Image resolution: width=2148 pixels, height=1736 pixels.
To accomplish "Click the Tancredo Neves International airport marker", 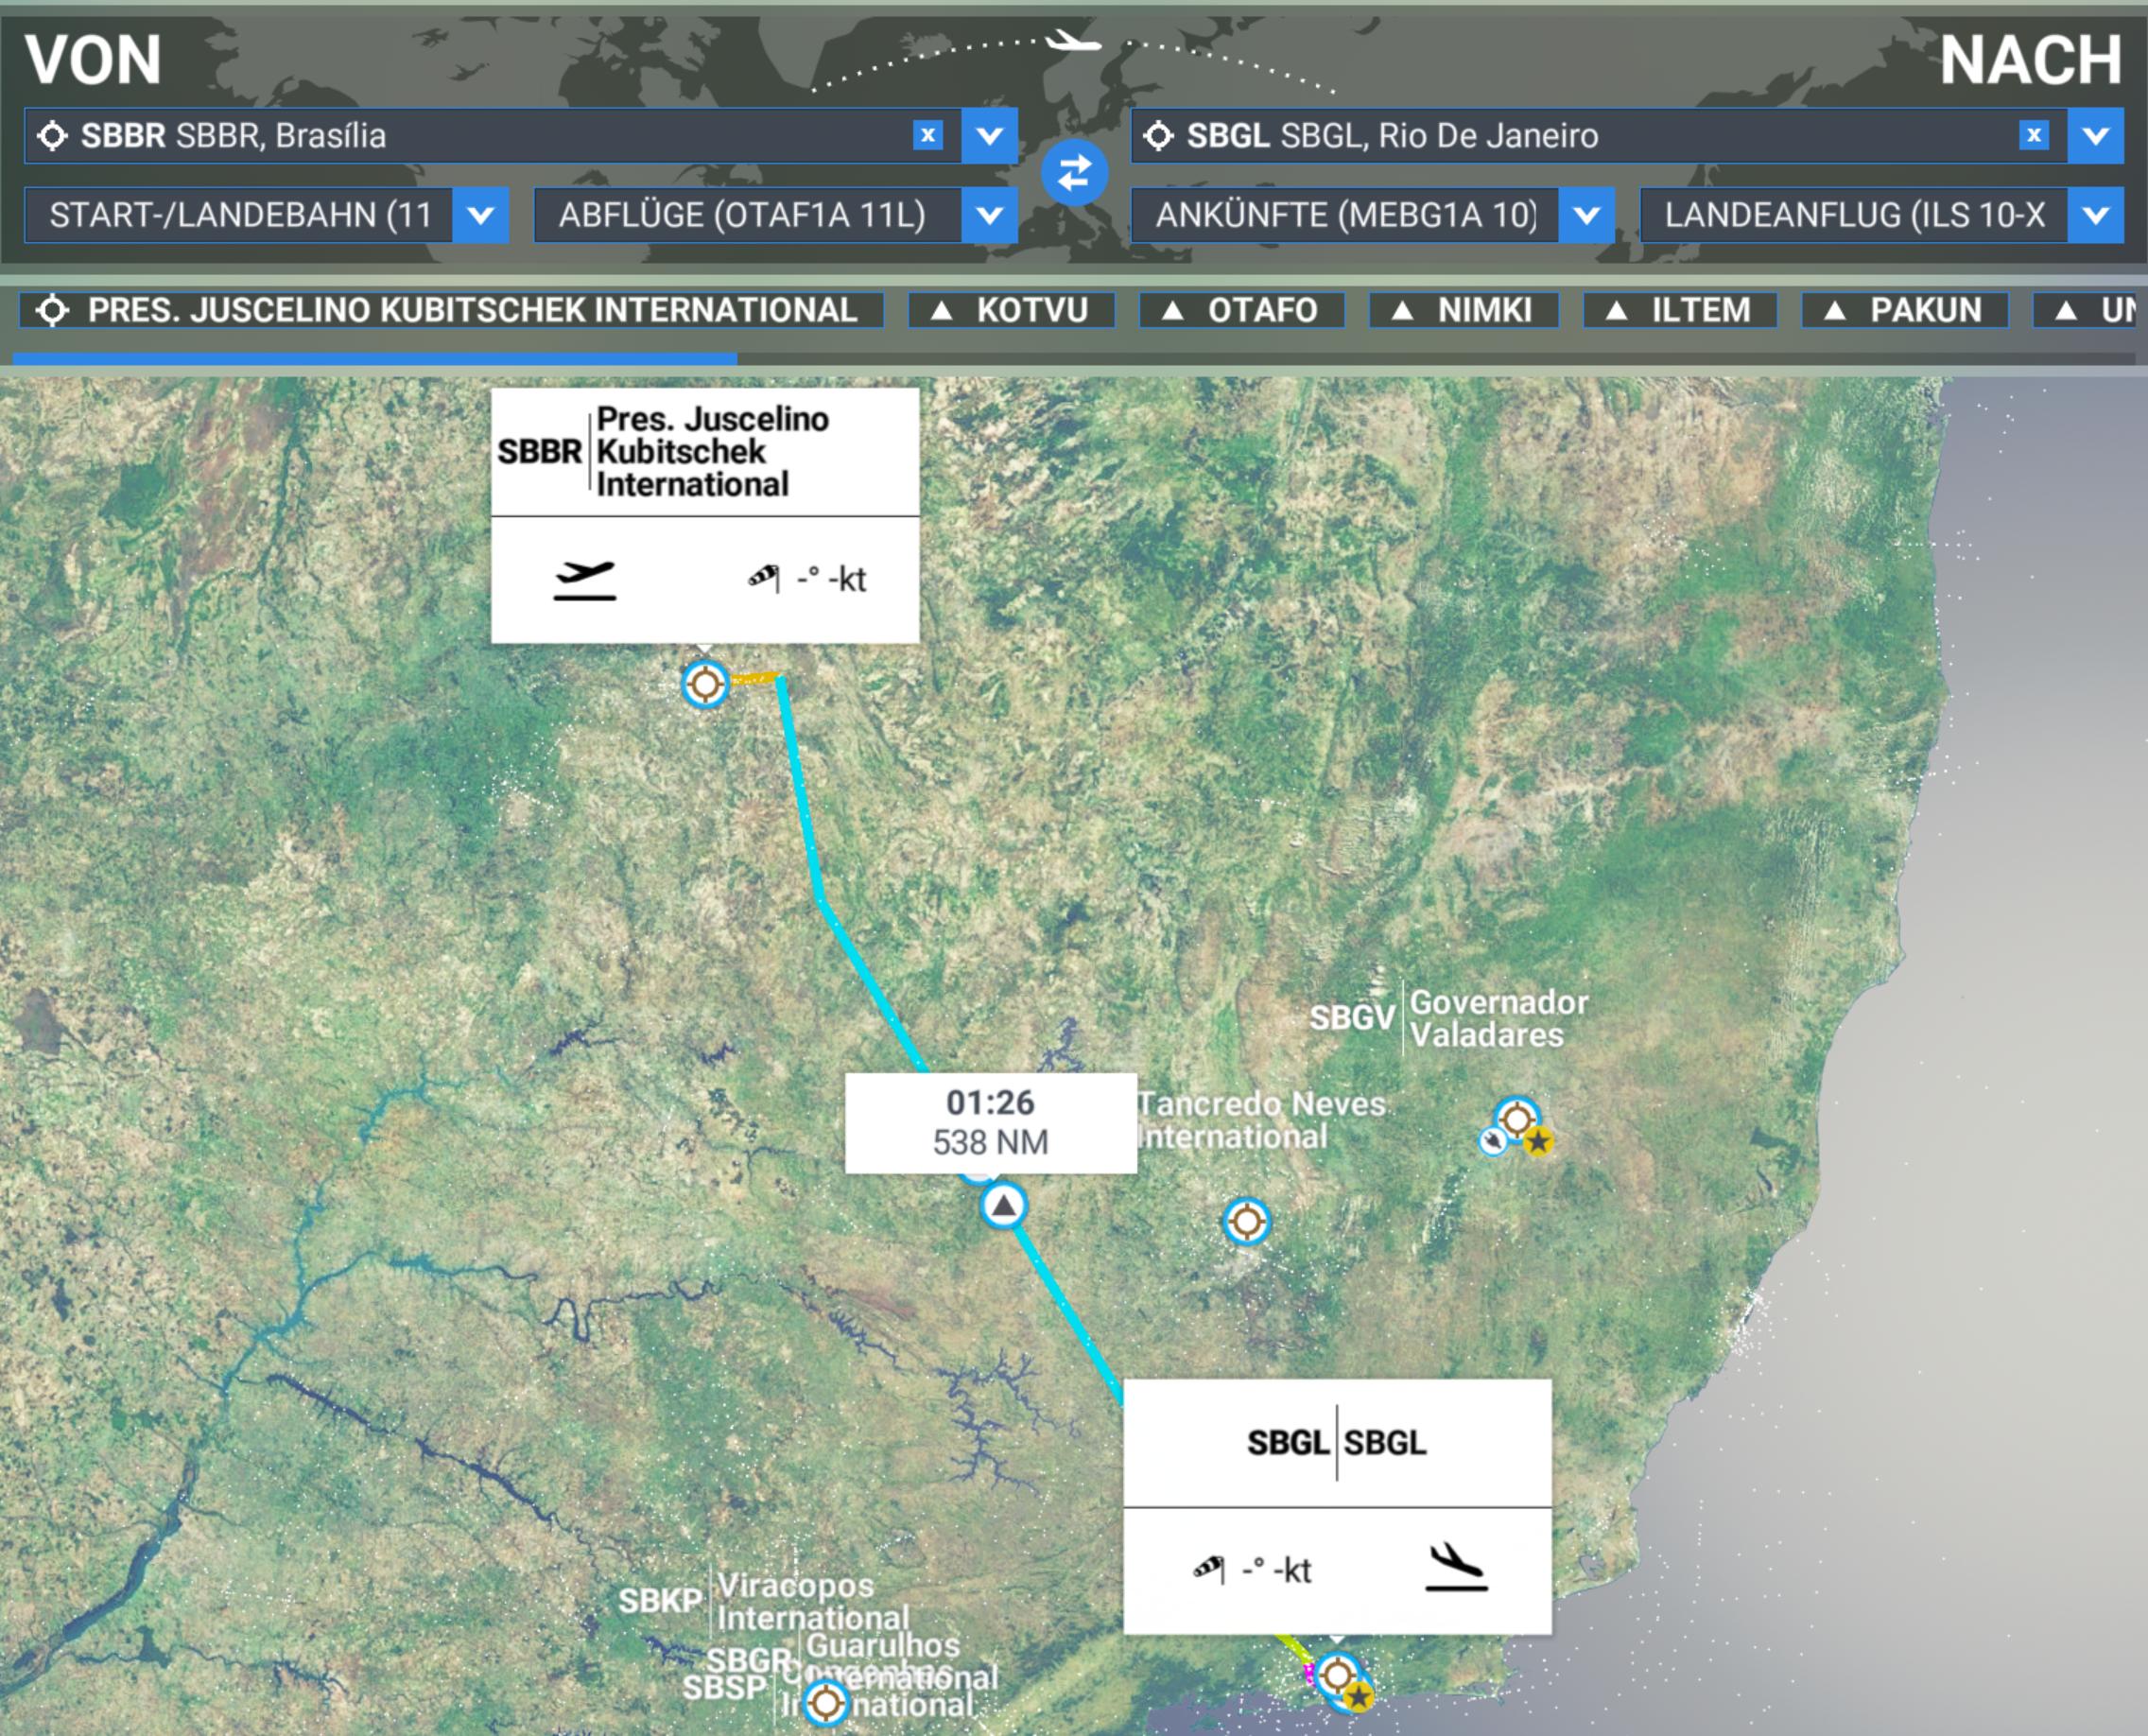I will (1246, 1221).
